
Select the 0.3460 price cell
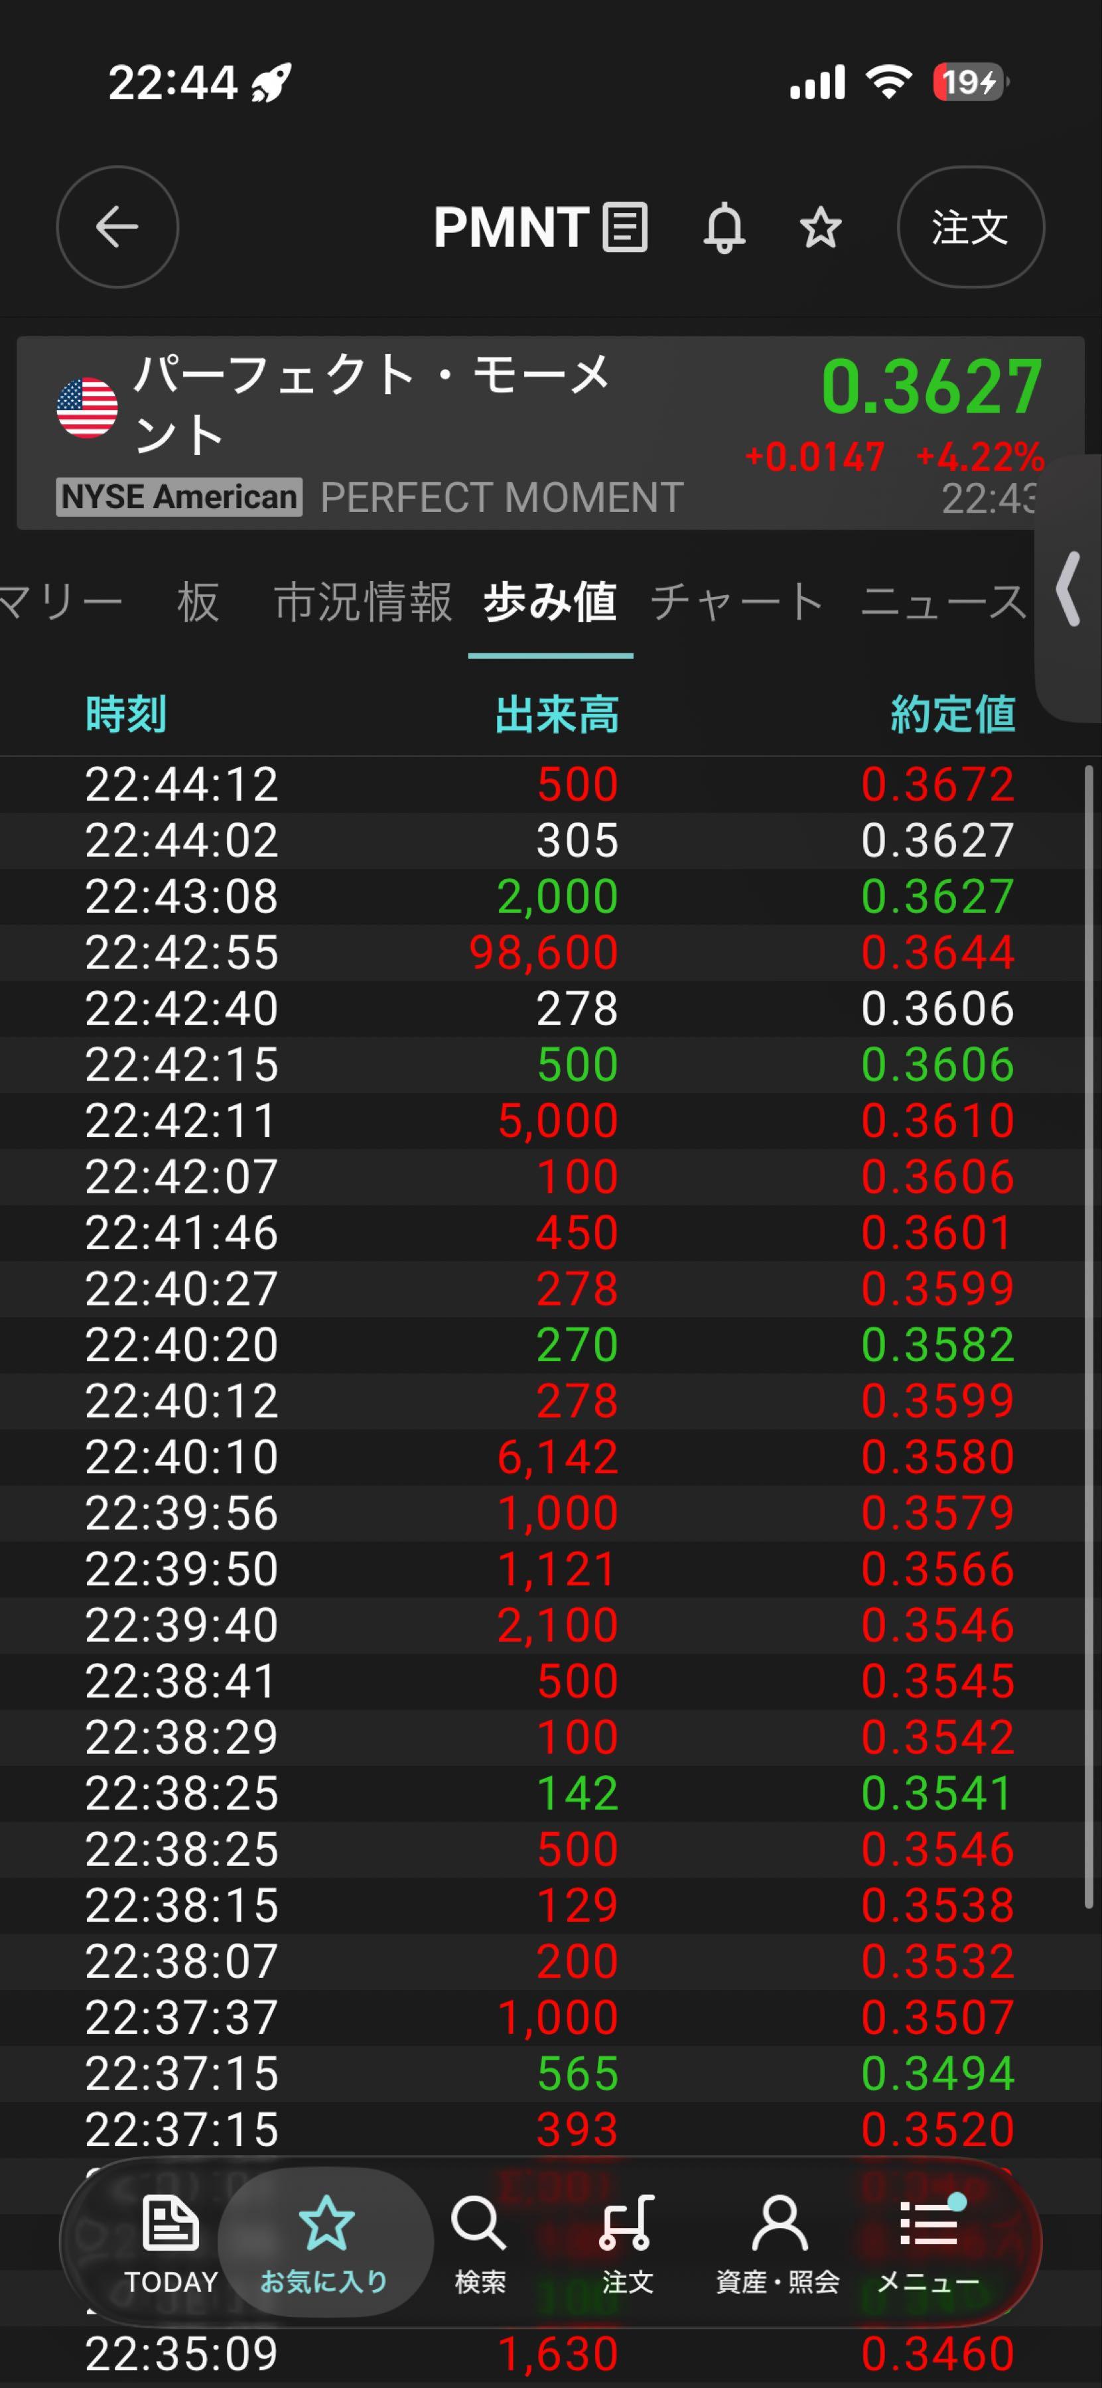(x=938, y=2354)
